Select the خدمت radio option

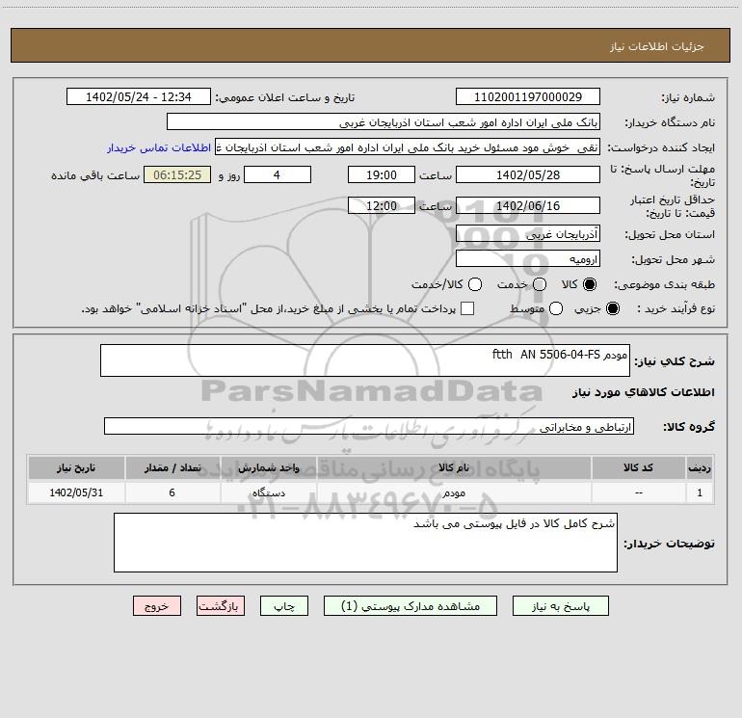click(540, 284)
